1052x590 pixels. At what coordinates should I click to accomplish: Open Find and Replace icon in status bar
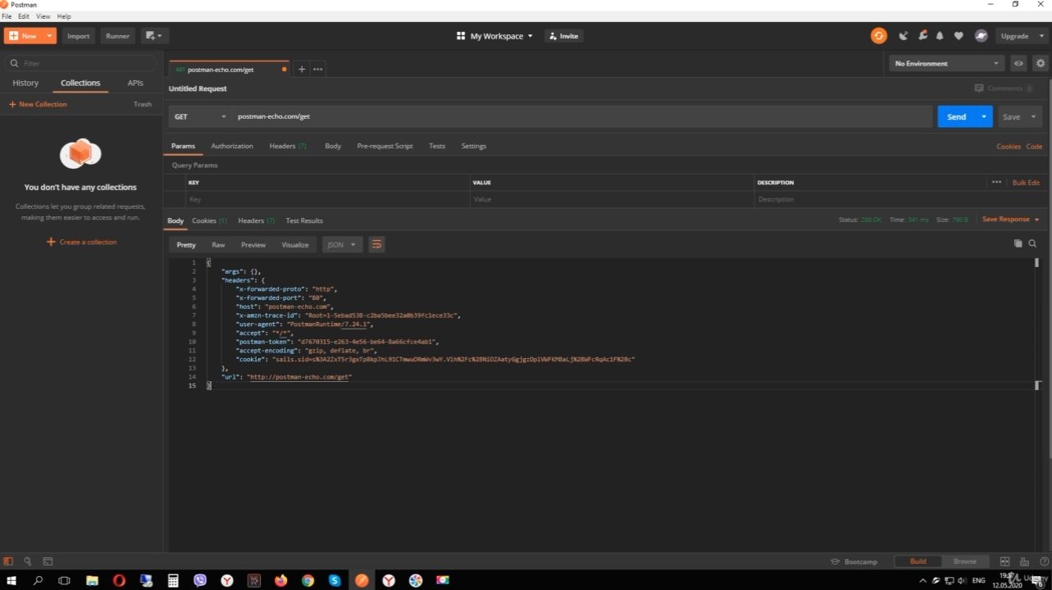(28, 561)
